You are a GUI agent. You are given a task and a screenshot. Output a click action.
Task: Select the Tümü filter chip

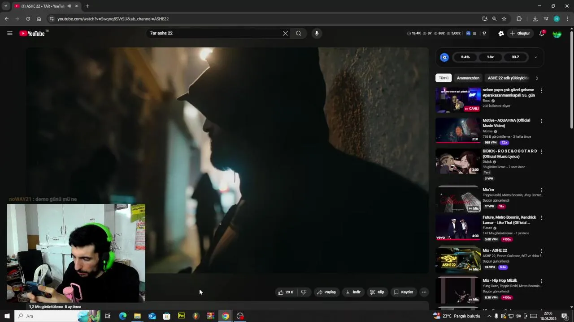pos(444,78)
